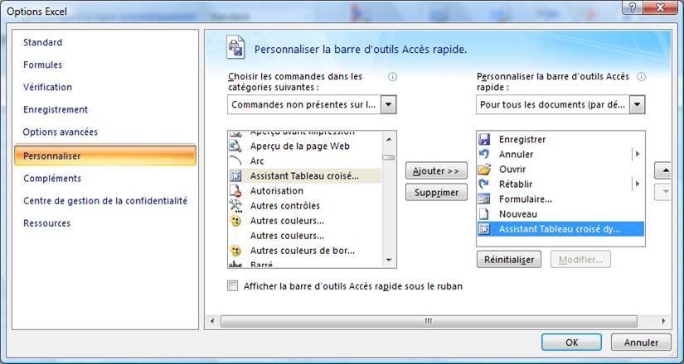Click command list scrollbar down arrow

click(389, 260)
